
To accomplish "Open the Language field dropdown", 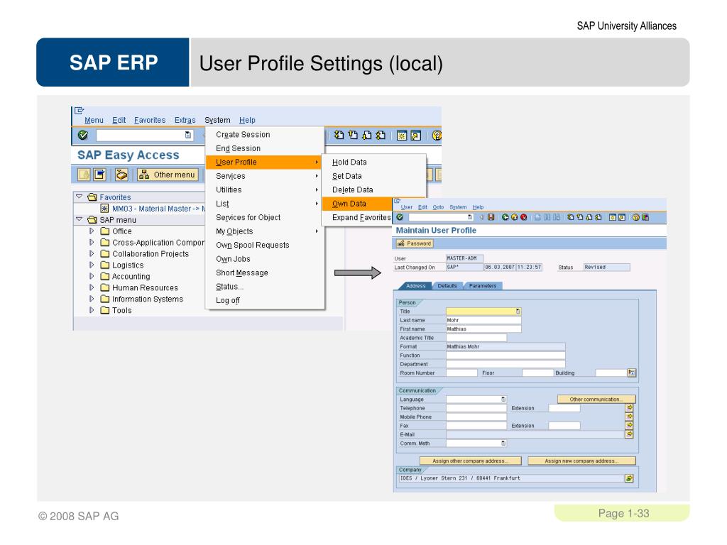I will coord(503,399).
